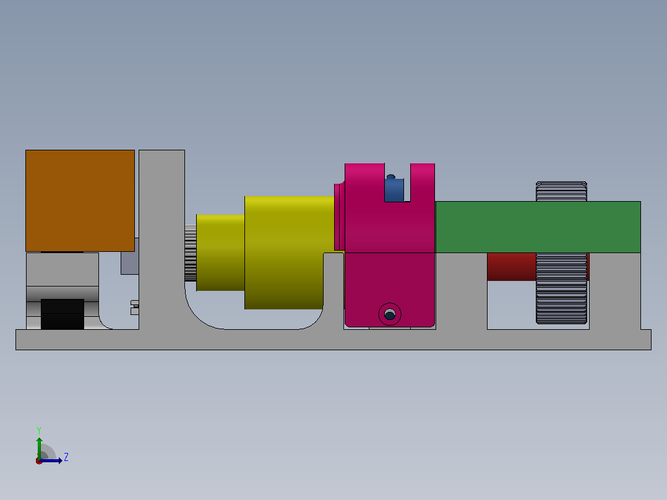The height and width of the screenshot is (500, 667).
Task: Click the green Y axis arrow of triad
Action: click(39, 447)
